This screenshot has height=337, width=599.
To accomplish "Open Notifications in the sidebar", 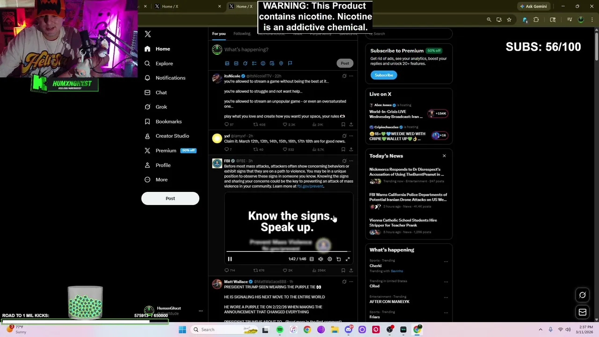I will click(165, 78).
